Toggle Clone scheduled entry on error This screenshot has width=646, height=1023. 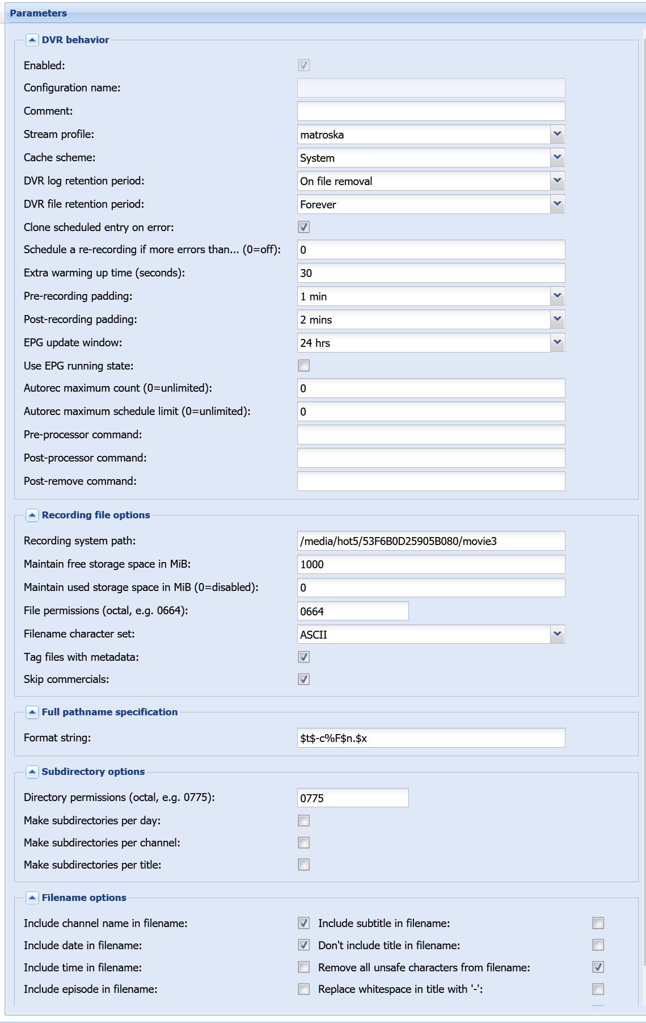pyautogui.click(x=304, y=227)
